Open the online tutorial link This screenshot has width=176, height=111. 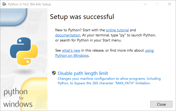(117, 30)
